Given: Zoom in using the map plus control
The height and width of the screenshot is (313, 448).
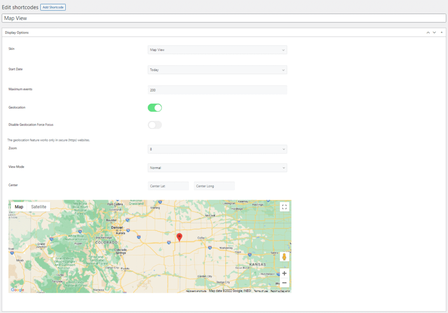Looking at the screenshot, I should coord(284,273).
